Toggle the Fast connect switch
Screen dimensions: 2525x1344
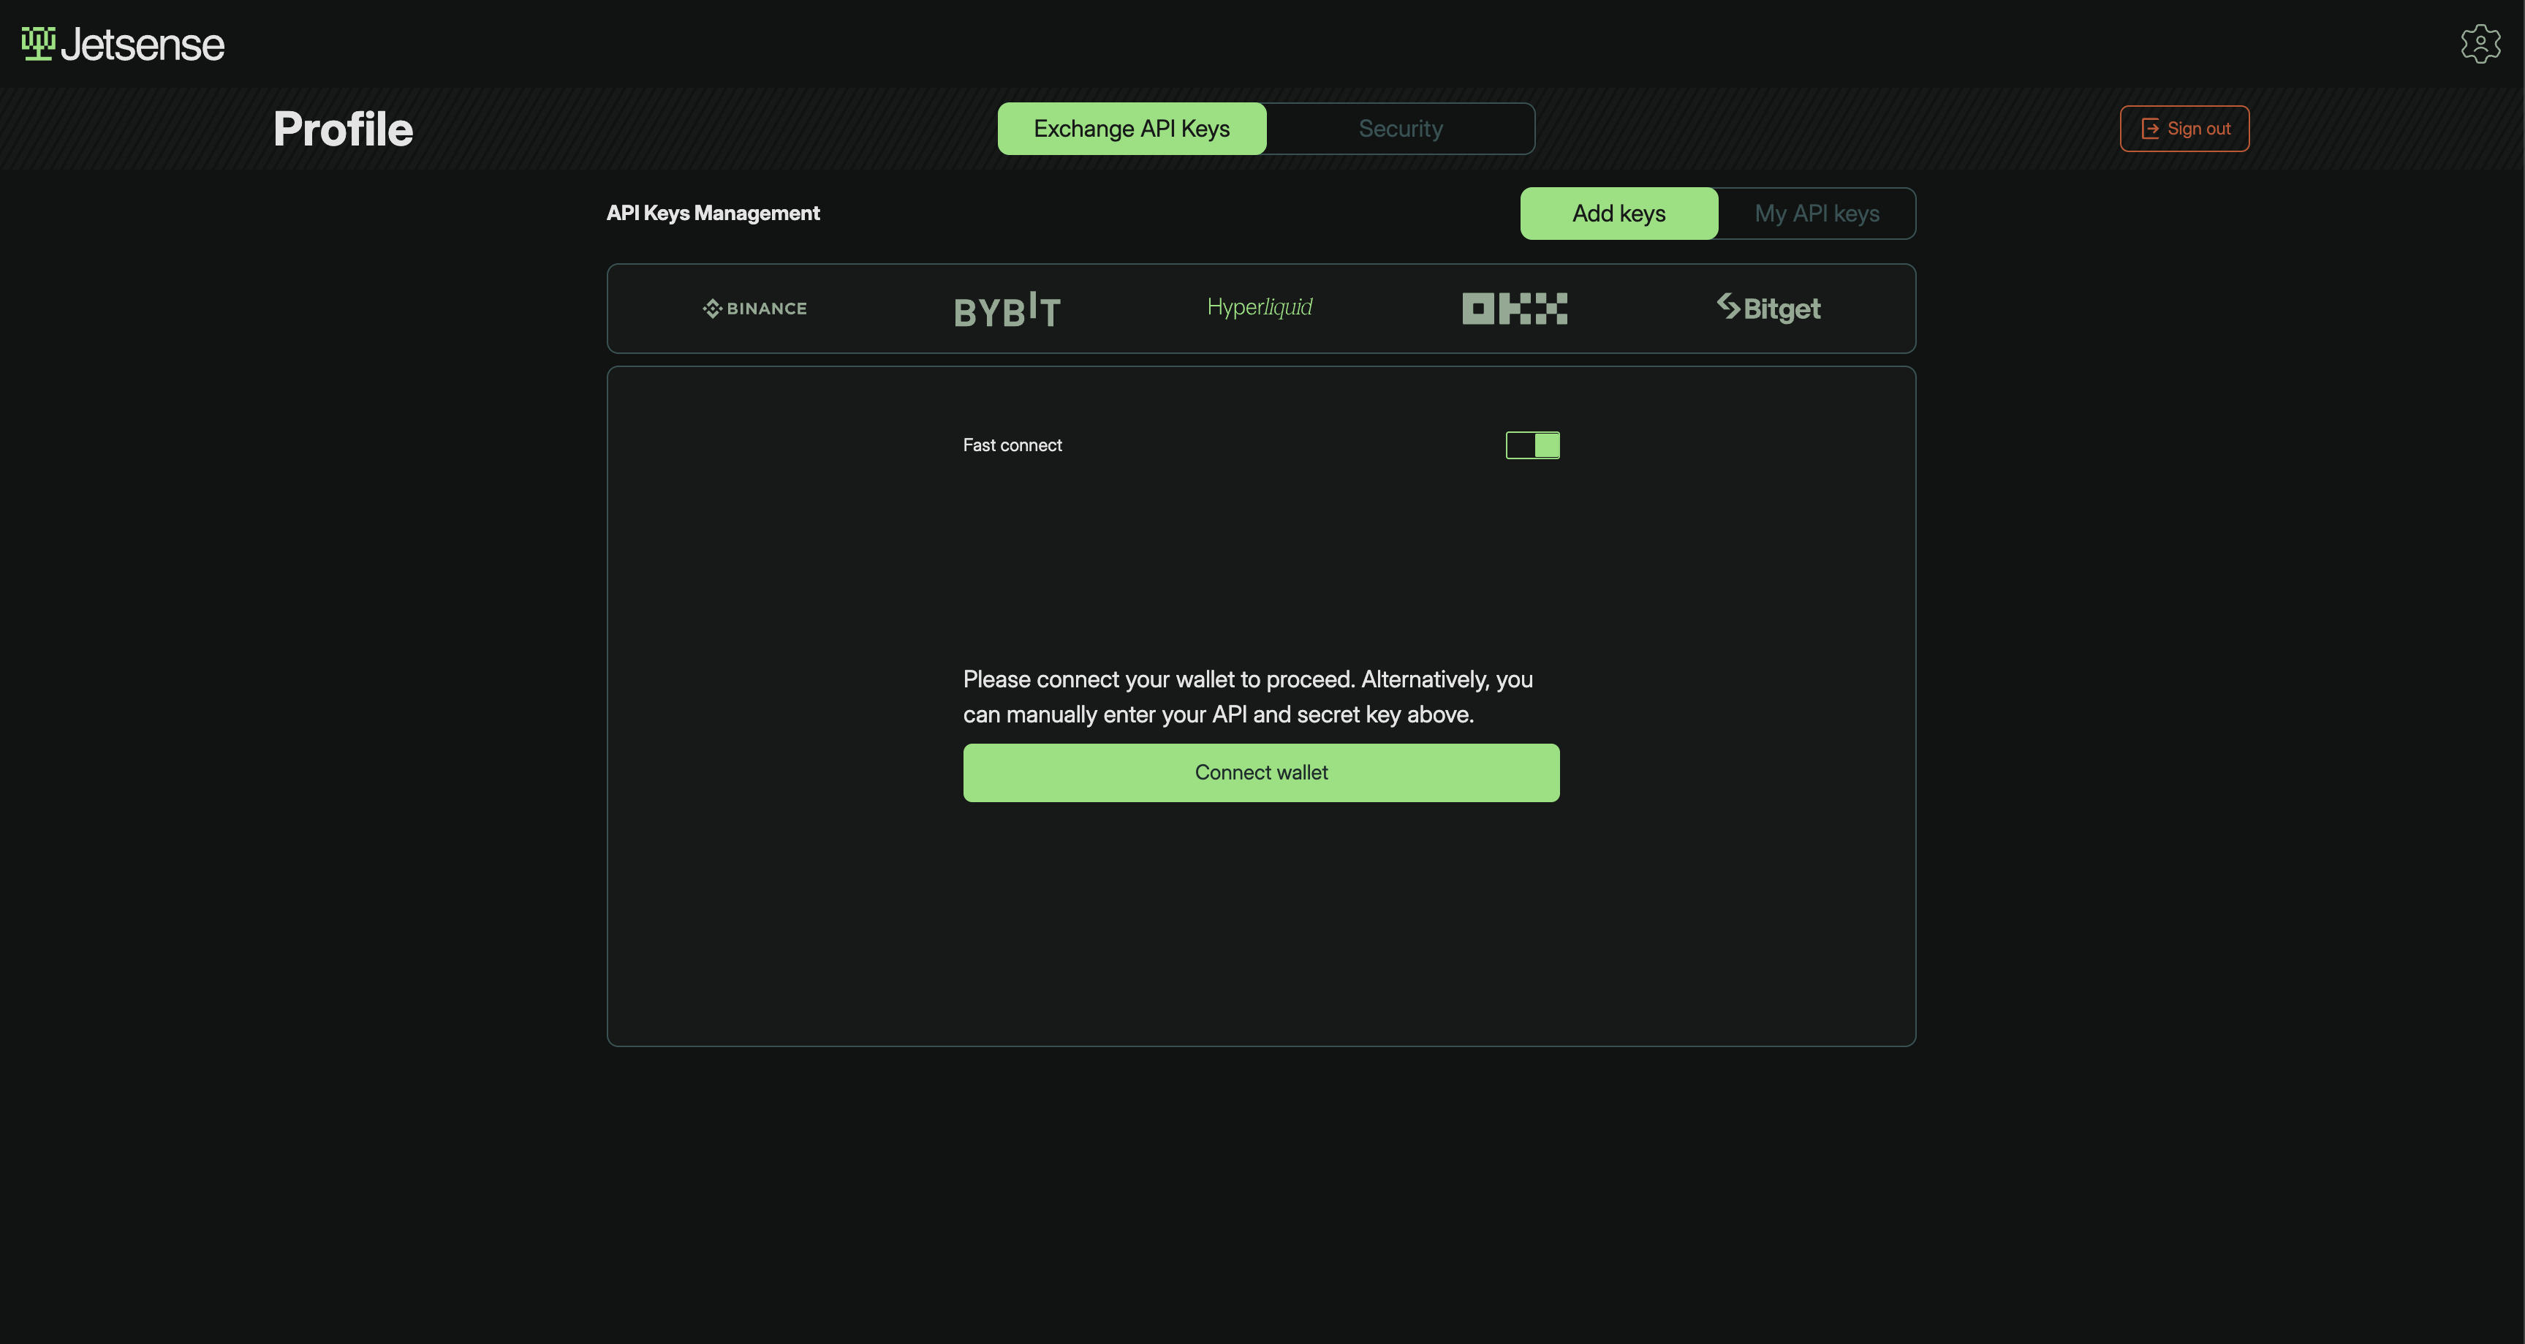[1532, 445]
